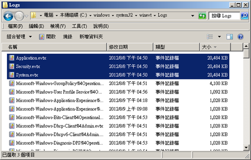Screen dimensions: 251x160
Task: Click User Profile Service log file icon
Action: [x=12, y=92]
